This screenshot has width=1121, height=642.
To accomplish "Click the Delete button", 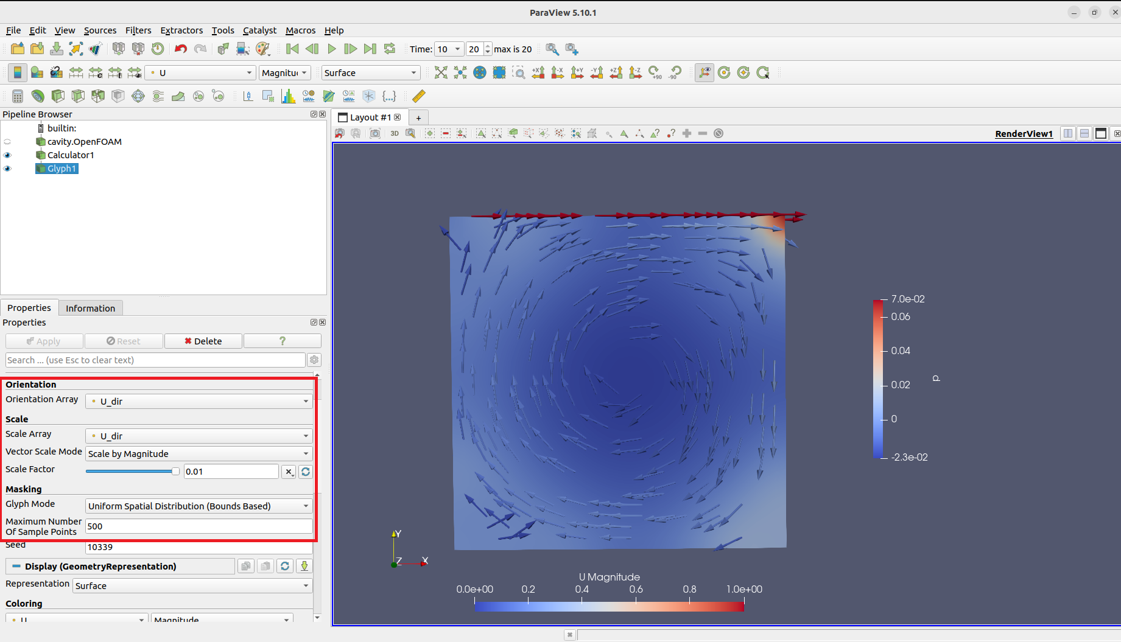I will coord(203,341).
